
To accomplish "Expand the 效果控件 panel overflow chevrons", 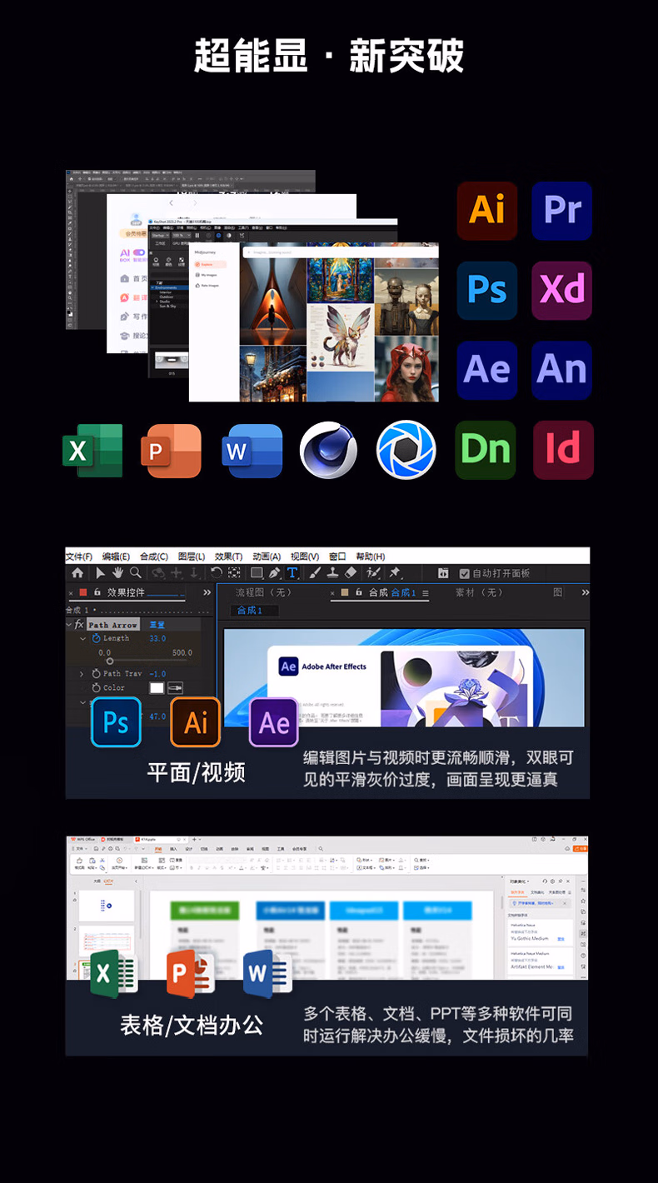I will click(207, 592).
